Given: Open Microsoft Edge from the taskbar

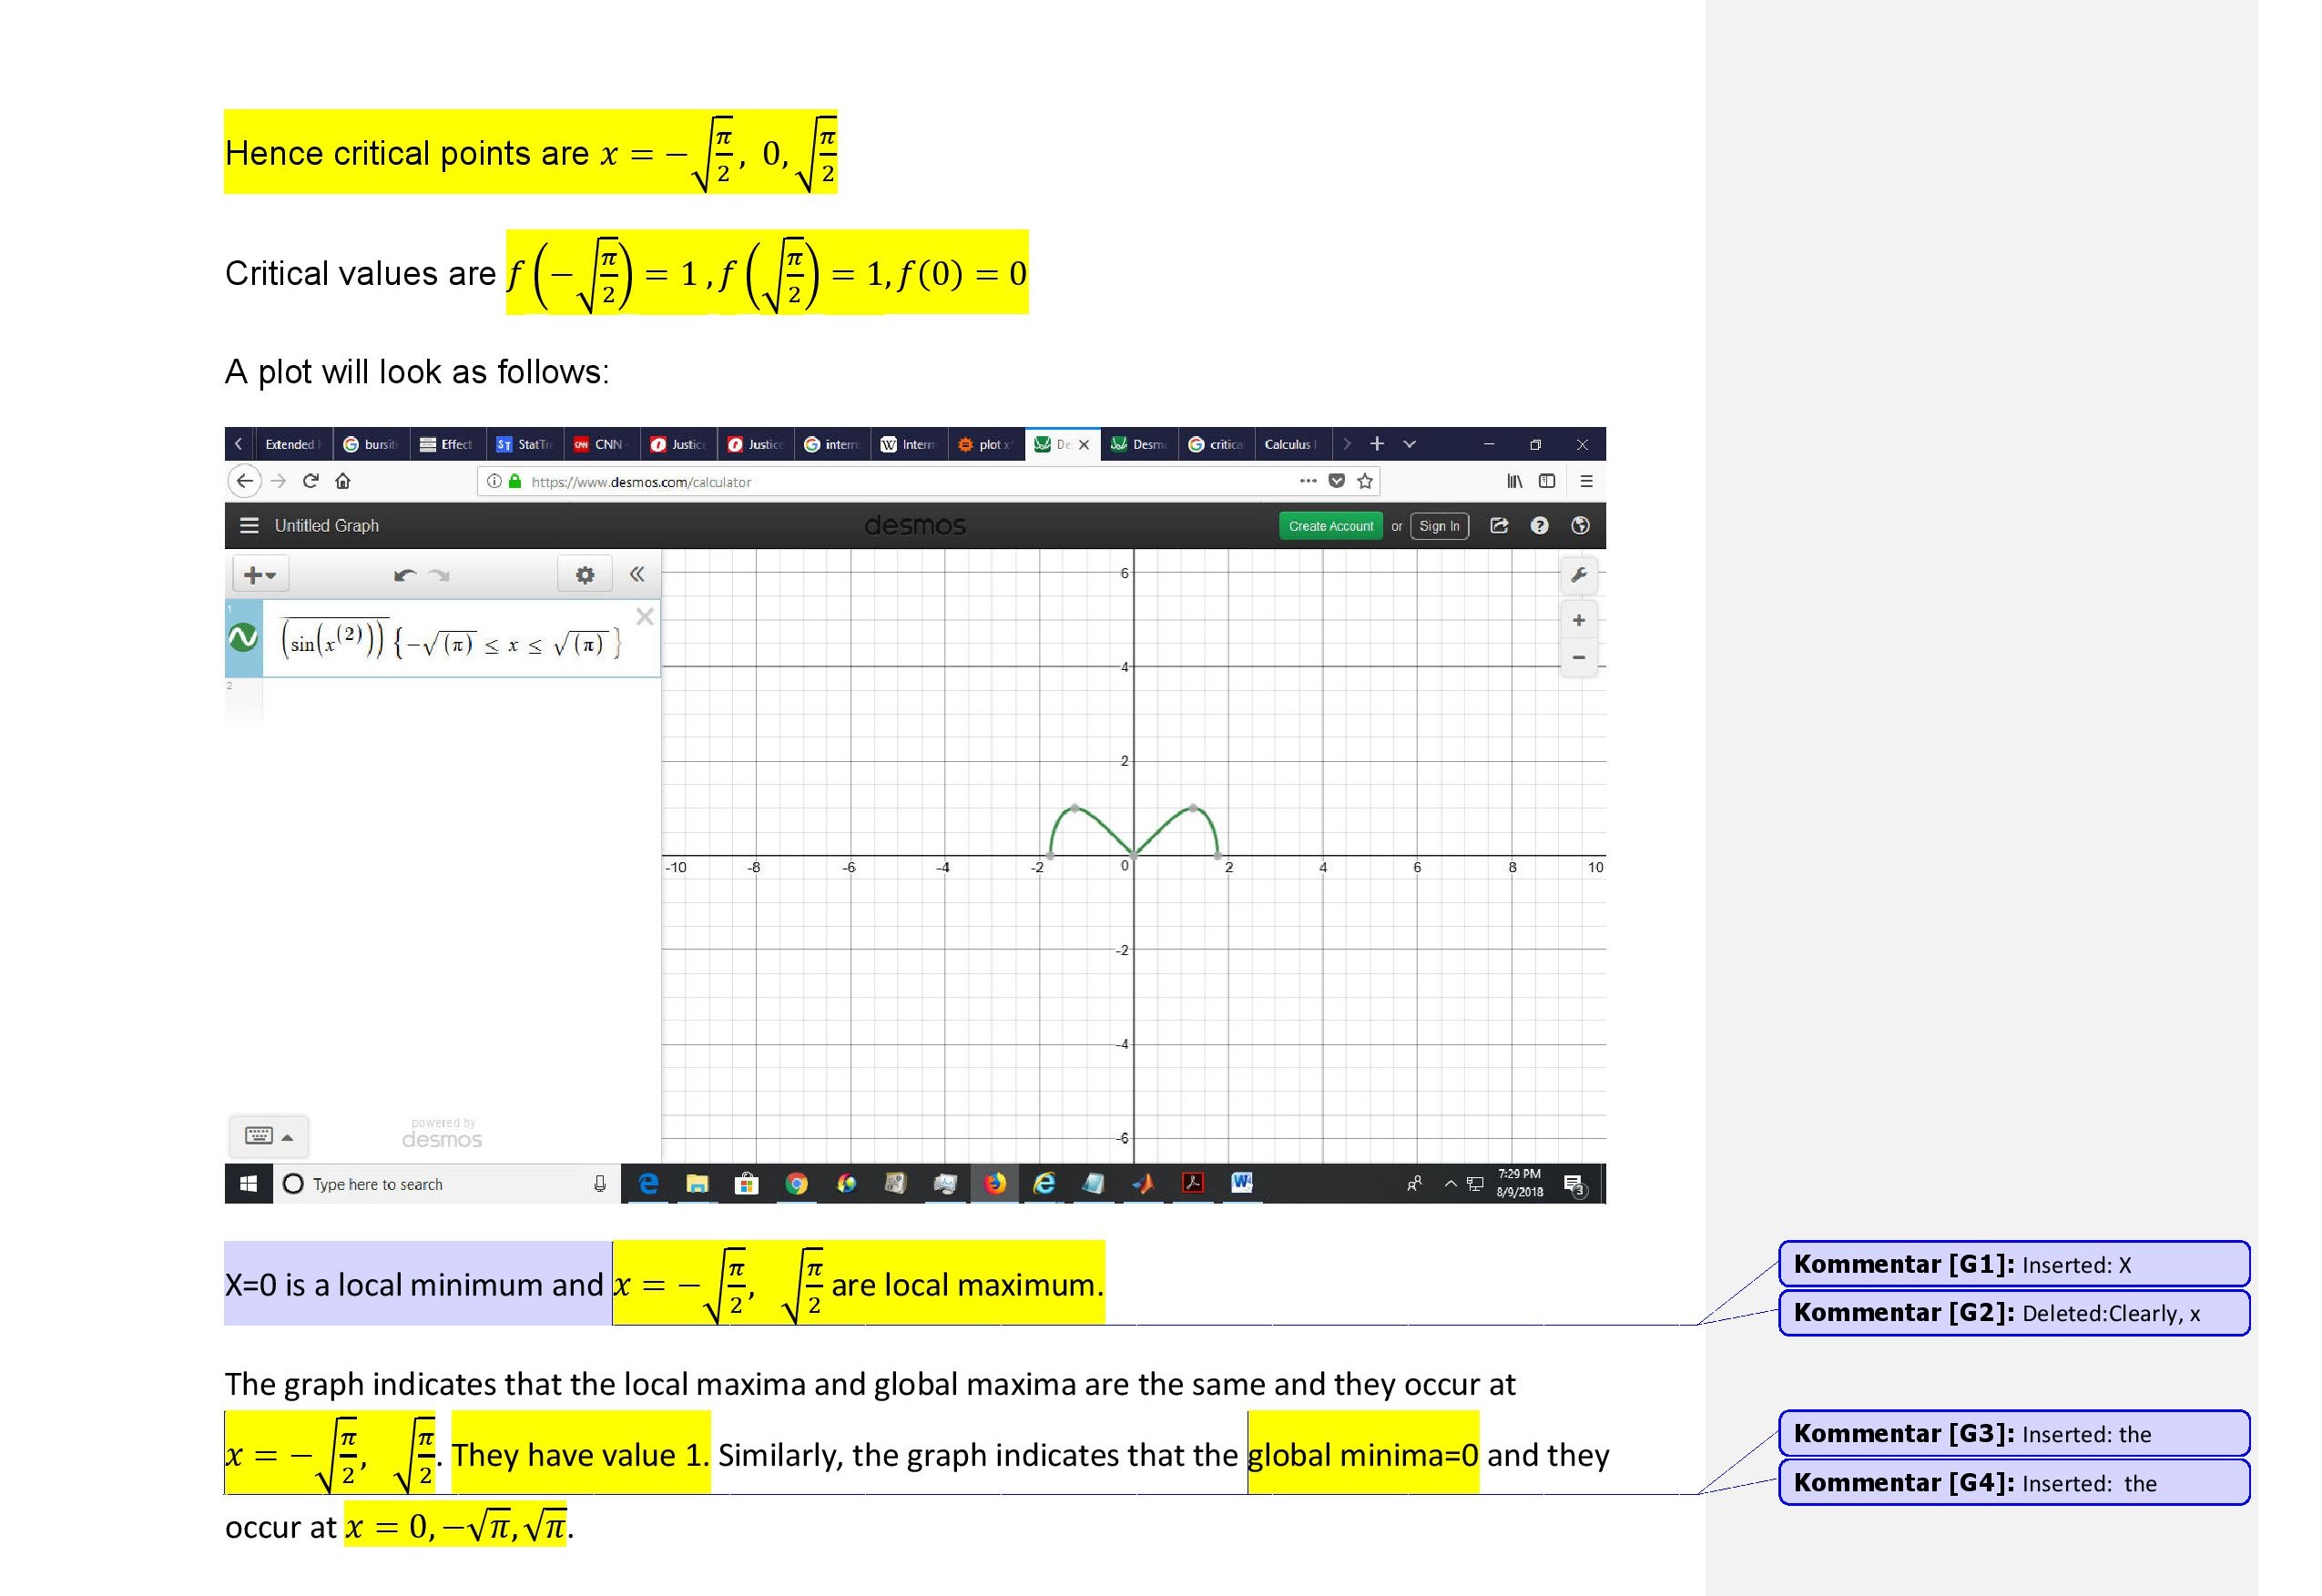Looking at the screenshot, I should pos(648,1184).
